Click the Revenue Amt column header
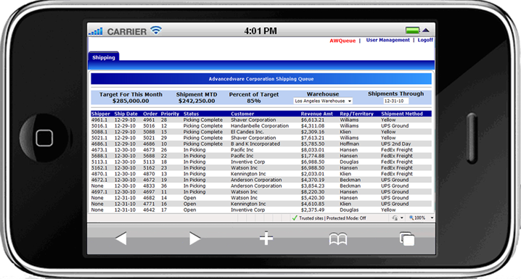521x279 pixels. point(316,114)
